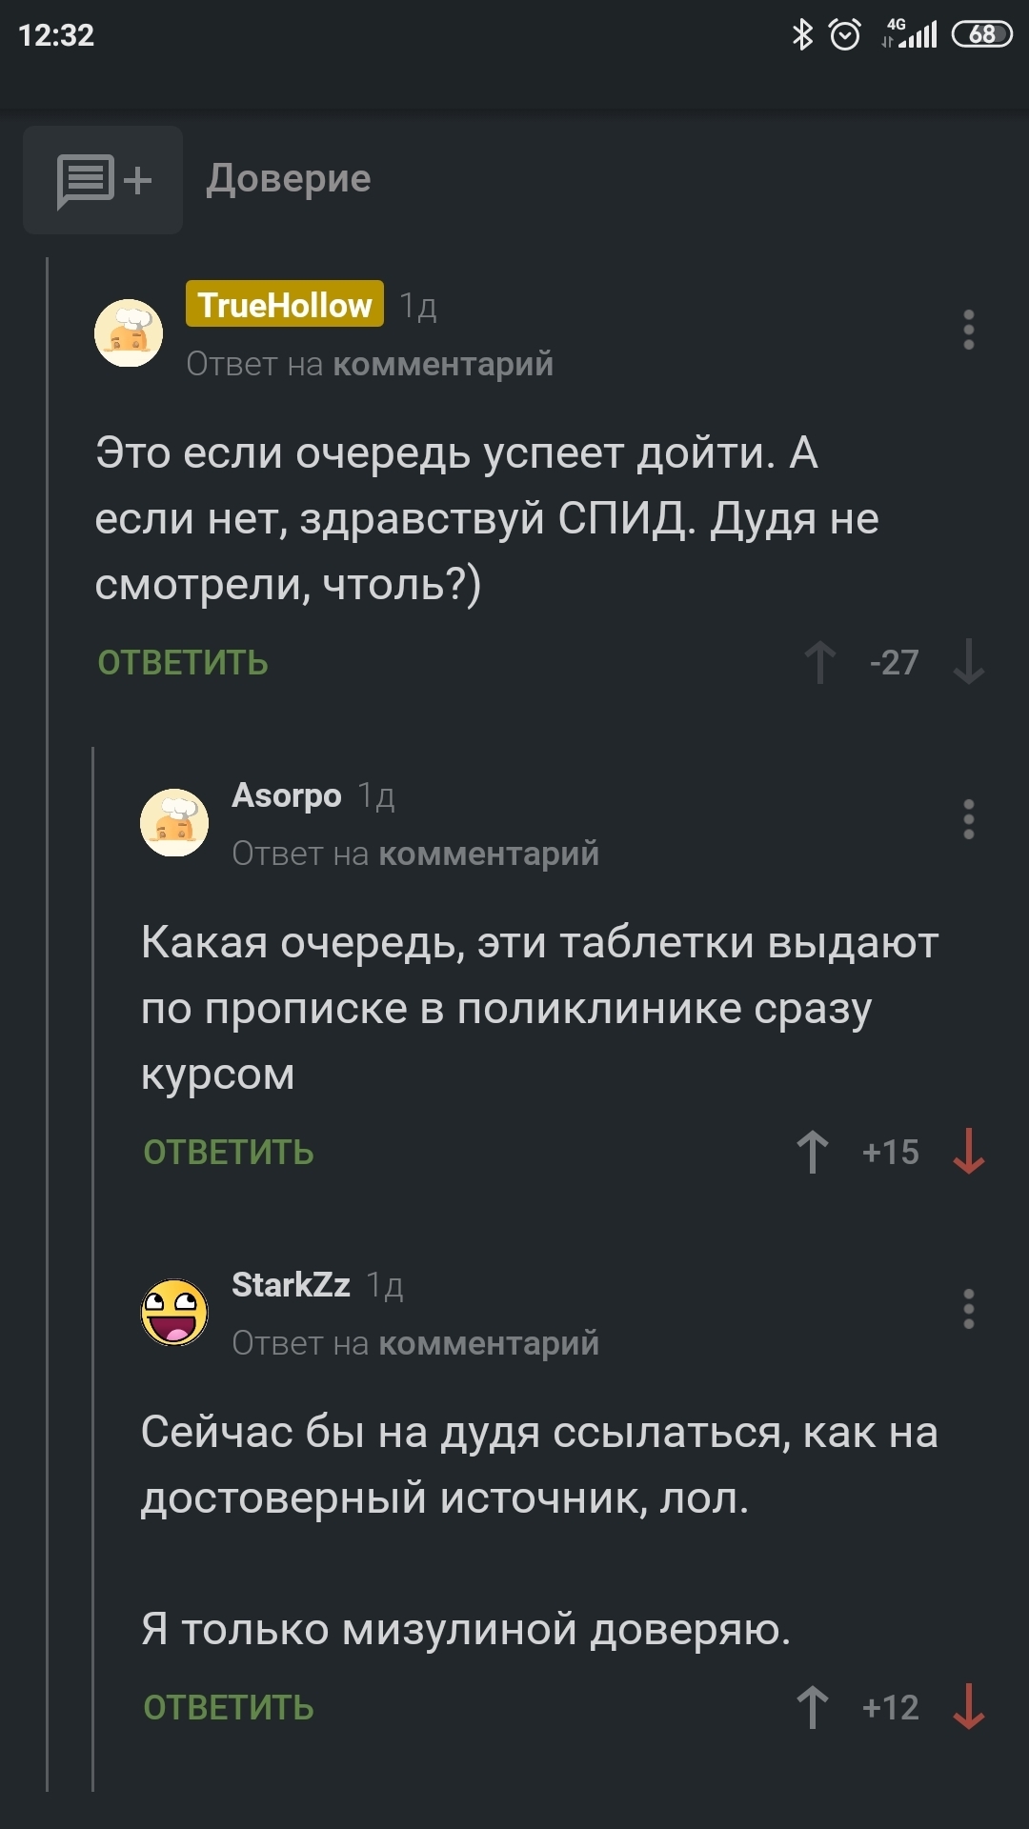Downvote Asorpo's comment

[x=968, y=1152]
